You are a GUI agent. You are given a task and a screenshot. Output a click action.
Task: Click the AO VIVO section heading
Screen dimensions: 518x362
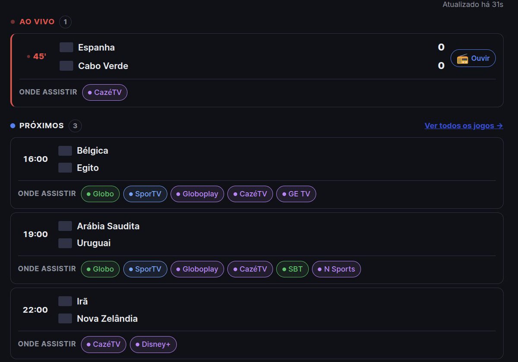(37, 22)
